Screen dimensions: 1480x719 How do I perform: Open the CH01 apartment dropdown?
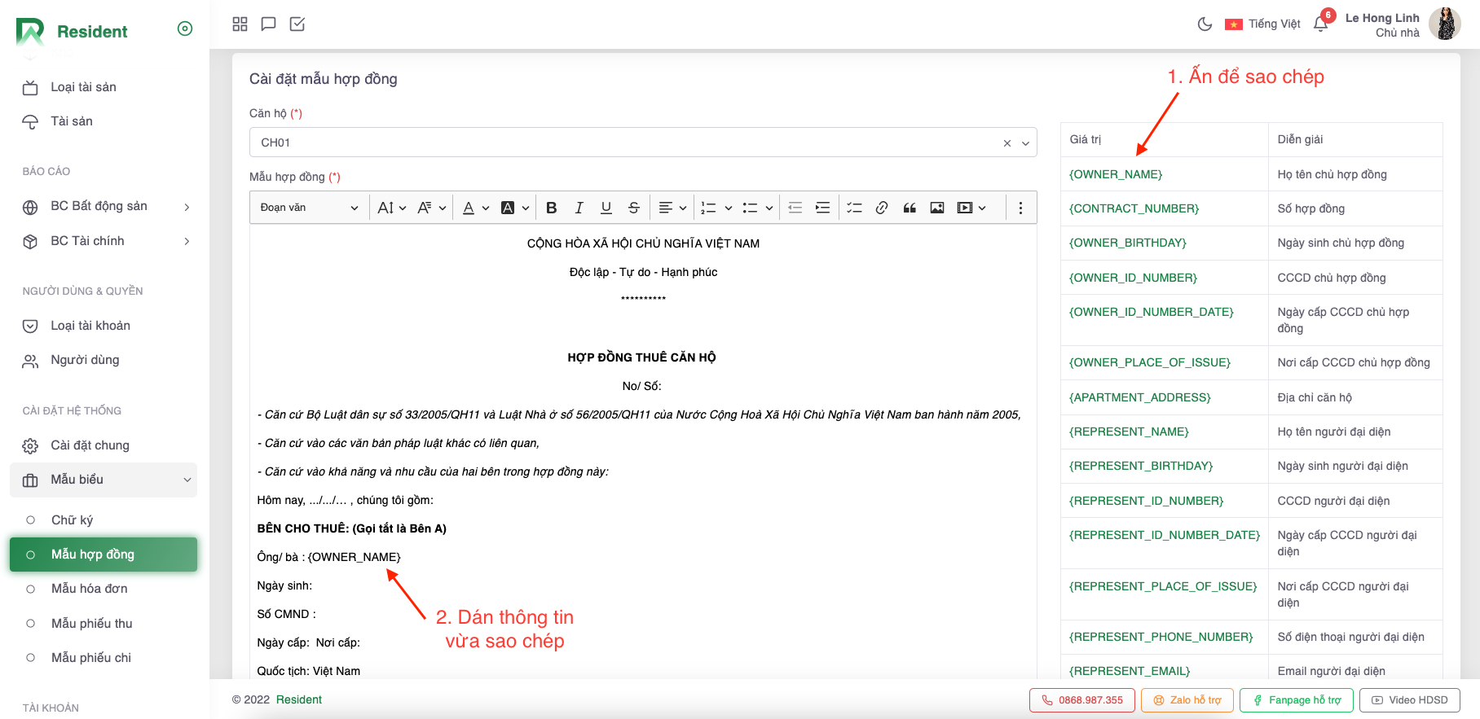tap(642, 142)
